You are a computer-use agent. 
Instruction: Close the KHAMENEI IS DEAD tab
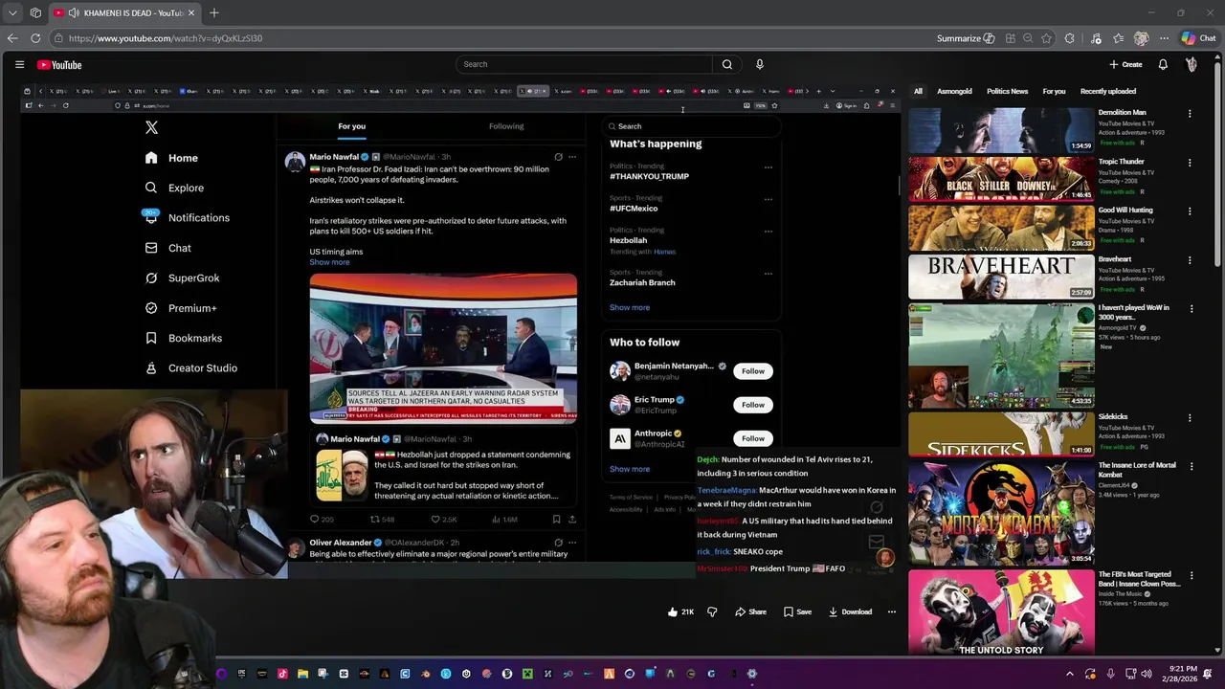pyautogui.click(x=190, y=12)
